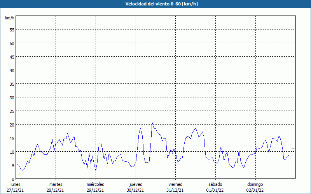
Task: Click the date label 30/12/21
Action: 135,190
